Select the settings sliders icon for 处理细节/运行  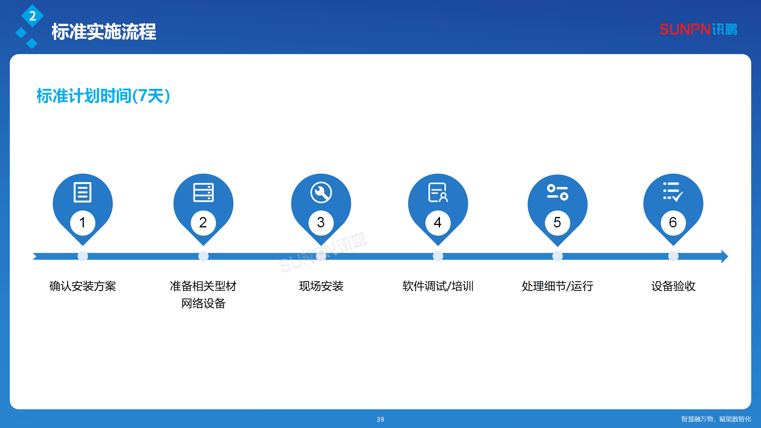tap(557, 193)
